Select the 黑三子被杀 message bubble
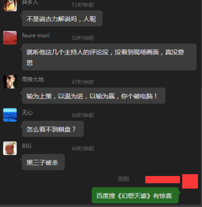Screen dimensions: 202x207 [43, 162]
